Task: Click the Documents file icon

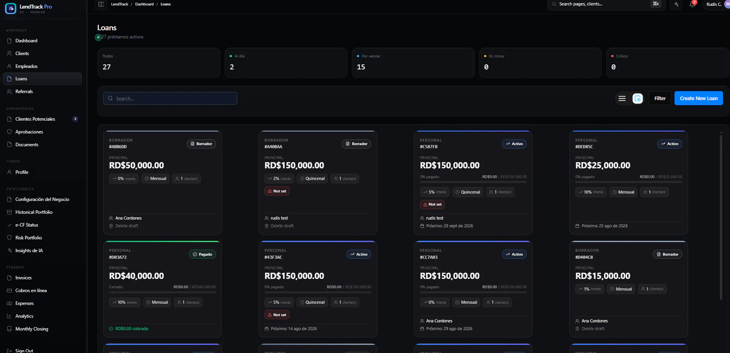Action: (x=9, y=145)
